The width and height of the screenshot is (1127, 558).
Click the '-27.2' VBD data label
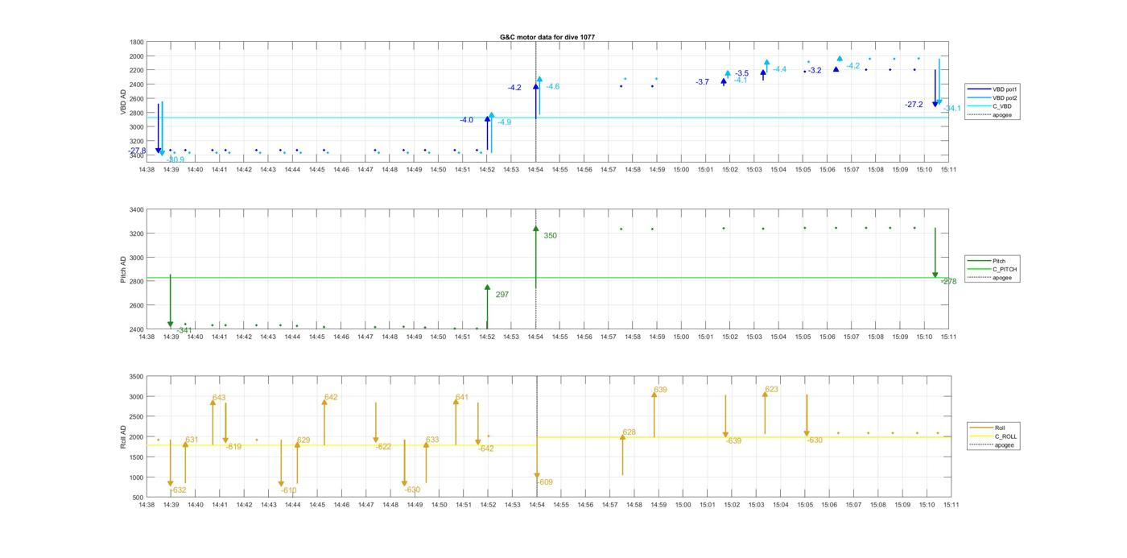click(914, 105)
